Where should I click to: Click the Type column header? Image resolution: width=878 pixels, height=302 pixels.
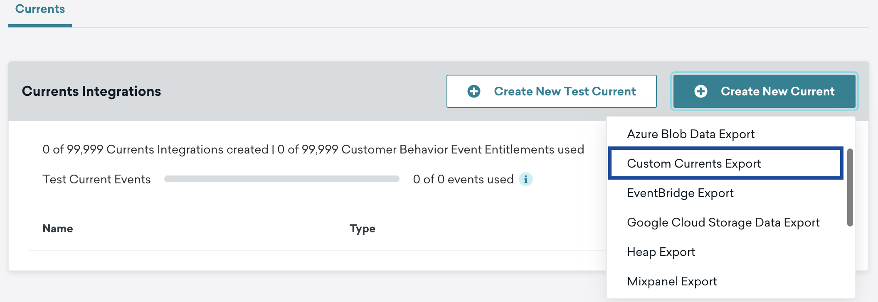(x=363, y=229)
